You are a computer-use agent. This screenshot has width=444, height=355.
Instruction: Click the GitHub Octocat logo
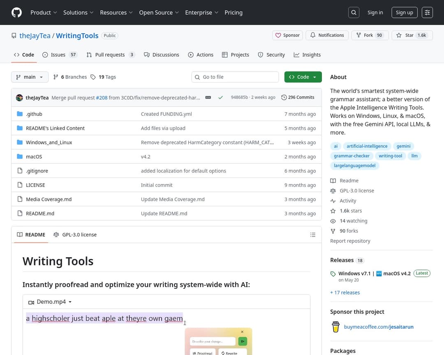[16, 12]
